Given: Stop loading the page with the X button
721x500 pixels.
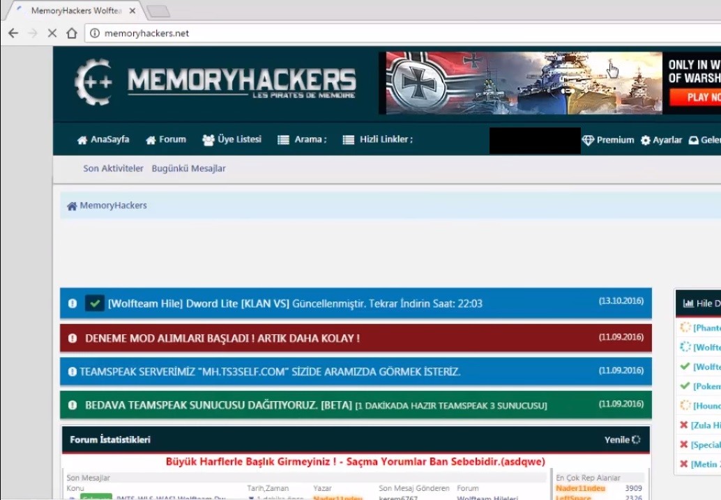Looking at the screenshot, I should pyautogui.click(x=52, y=33).
